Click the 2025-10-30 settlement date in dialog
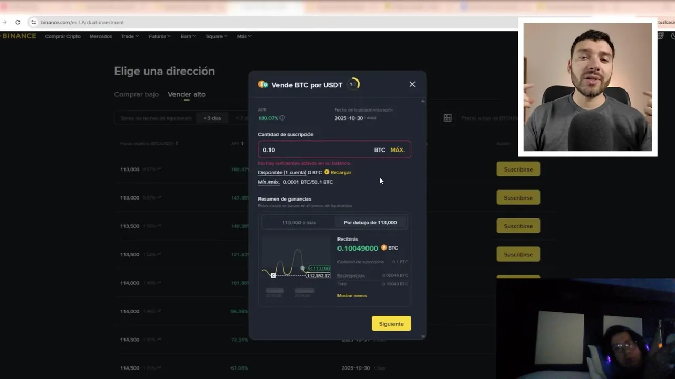 [x=349, y=118]
